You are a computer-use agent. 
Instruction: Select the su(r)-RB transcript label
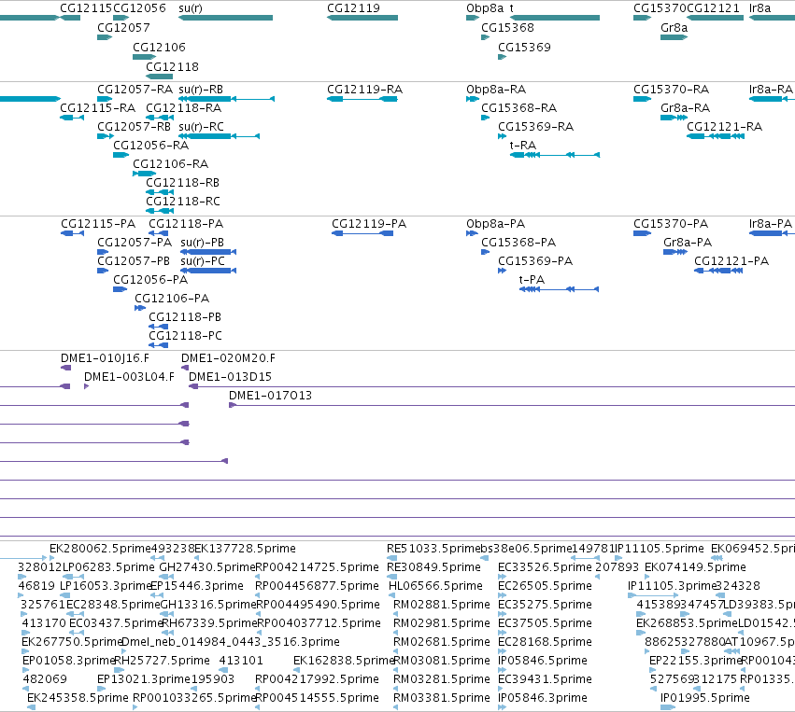click(201, 90)
